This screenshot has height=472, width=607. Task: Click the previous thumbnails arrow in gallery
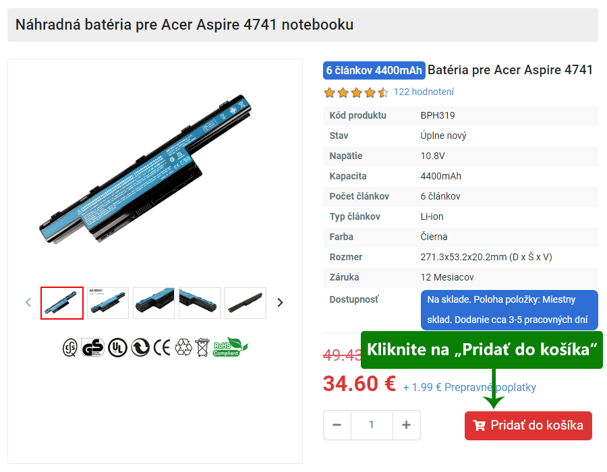click(x=28, y=303)
